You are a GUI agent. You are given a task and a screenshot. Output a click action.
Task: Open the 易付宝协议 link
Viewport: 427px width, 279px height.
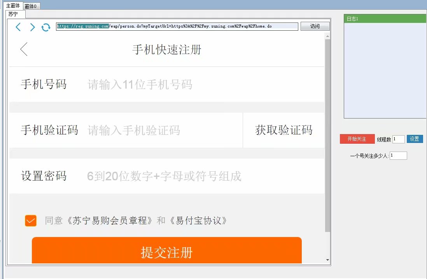click(x=198, y=220)
